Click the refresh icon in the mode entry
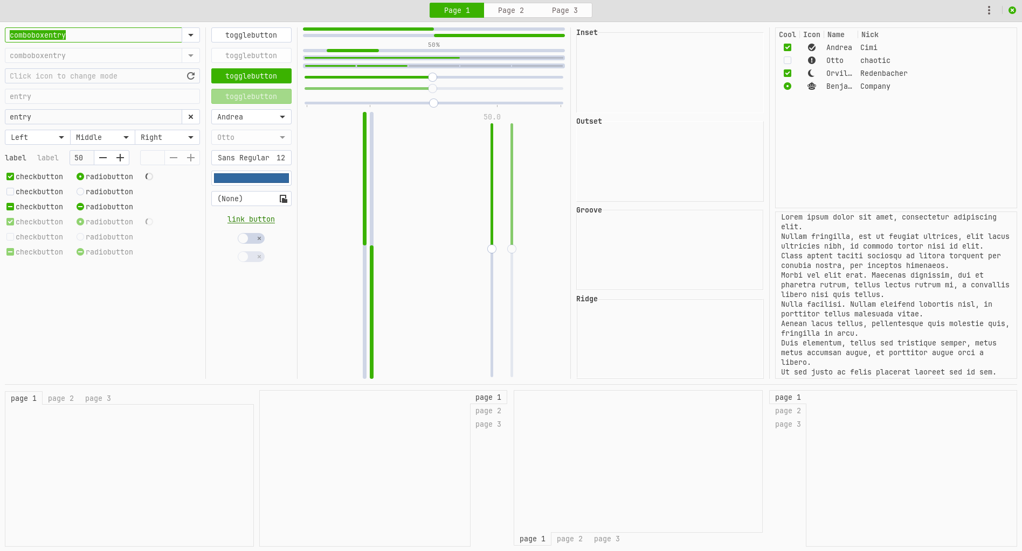Viewport: 1022px width, 551px height. coord(190,76)
